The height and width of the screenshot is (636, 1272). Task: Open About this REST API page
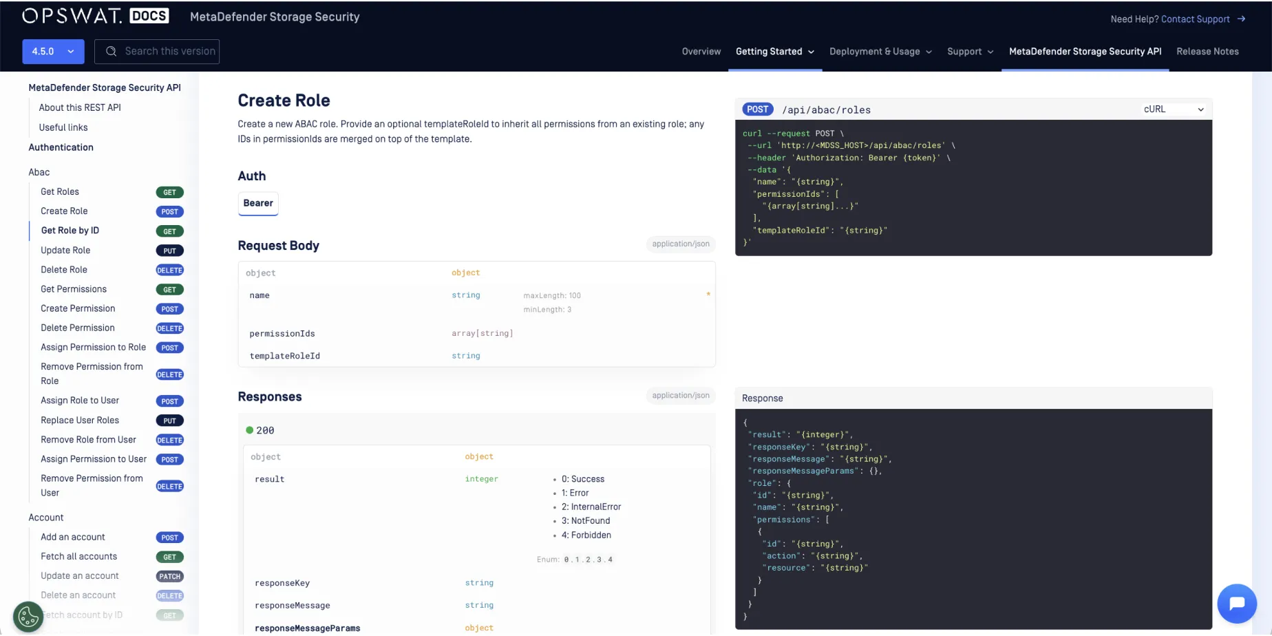(80, 107)
